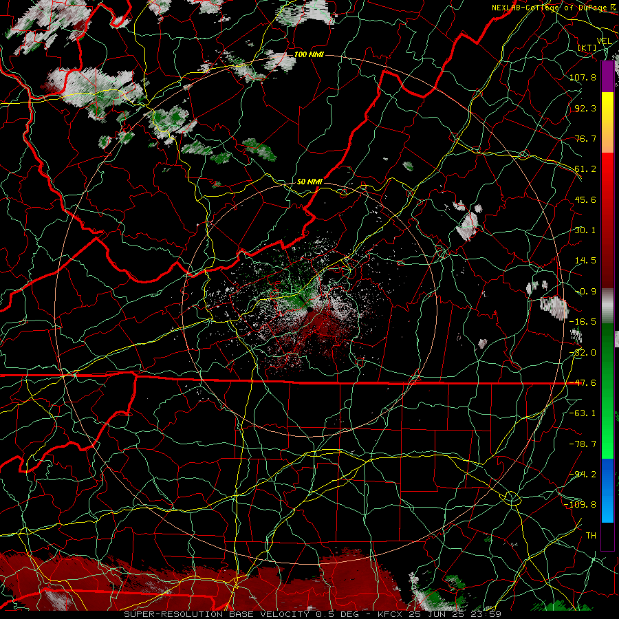Select the -16.5 scale value
The height and width of the screenshot is (619, 619).
583,322
